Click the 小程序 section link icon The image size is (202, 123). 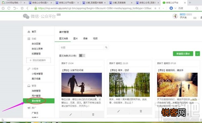pos(29,69)
